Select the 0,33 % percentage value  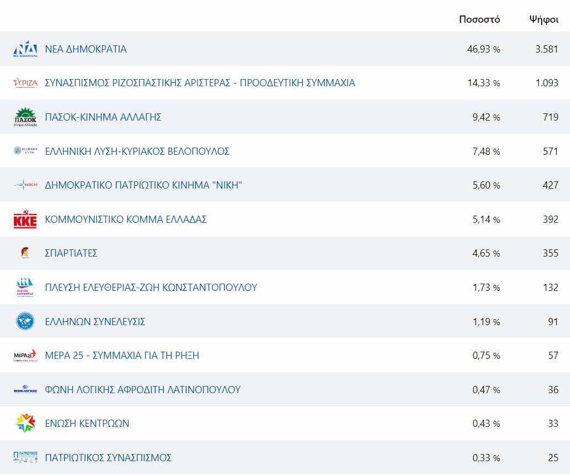[x=486, y=457]
